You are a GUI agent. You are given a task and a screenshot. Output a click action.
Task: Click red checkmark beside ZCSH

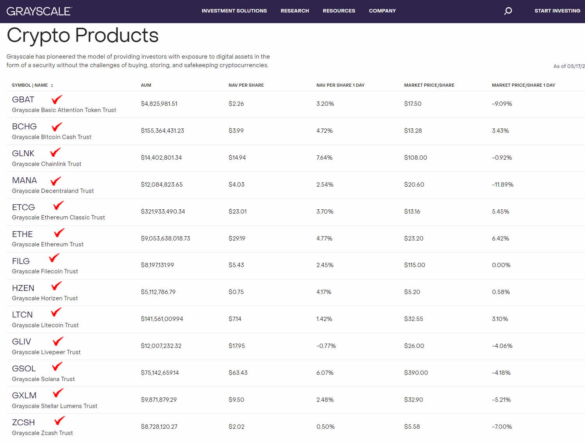click(59, 421)
